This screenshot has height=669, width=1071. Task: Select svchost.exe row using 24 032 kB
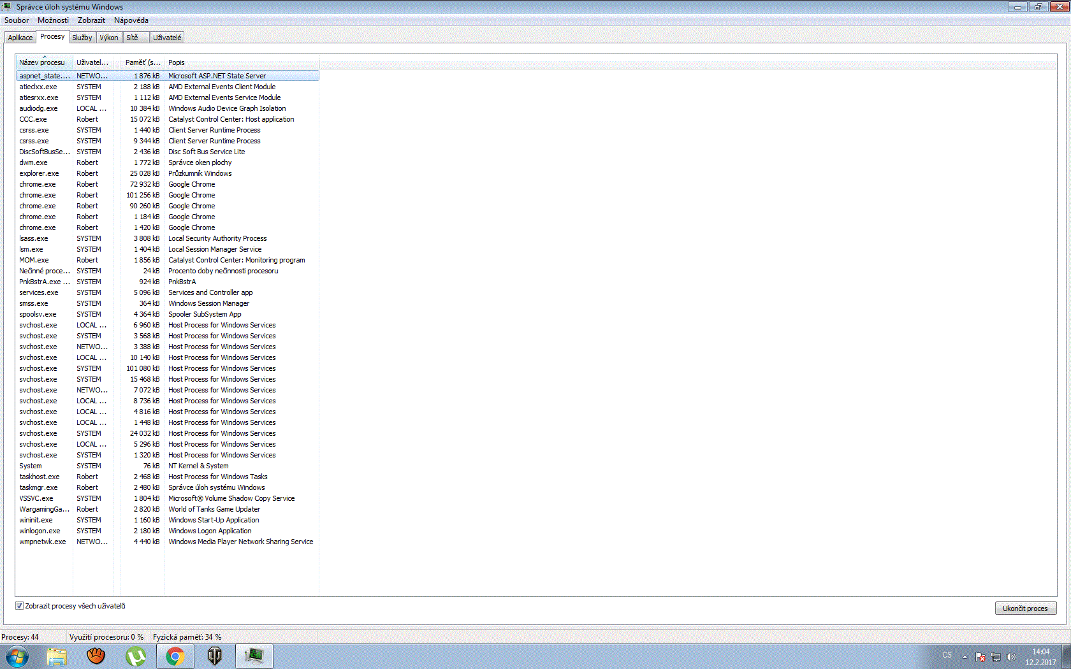167,433
